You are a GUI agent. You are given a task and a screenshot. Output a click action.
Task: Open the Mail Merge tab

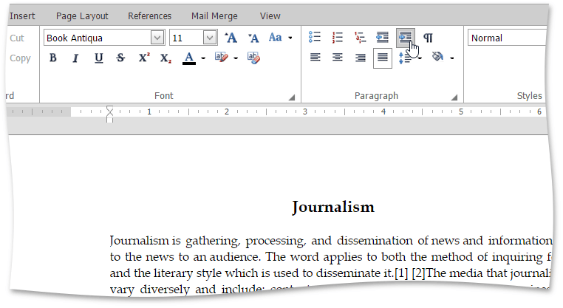point(213,16)
